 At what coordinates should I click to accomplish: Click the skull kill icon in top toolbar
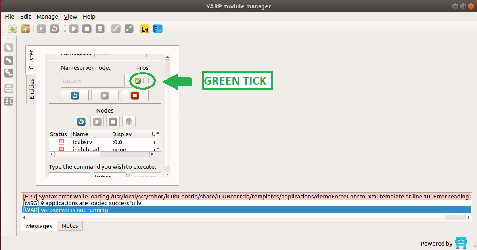coord(100,29)
